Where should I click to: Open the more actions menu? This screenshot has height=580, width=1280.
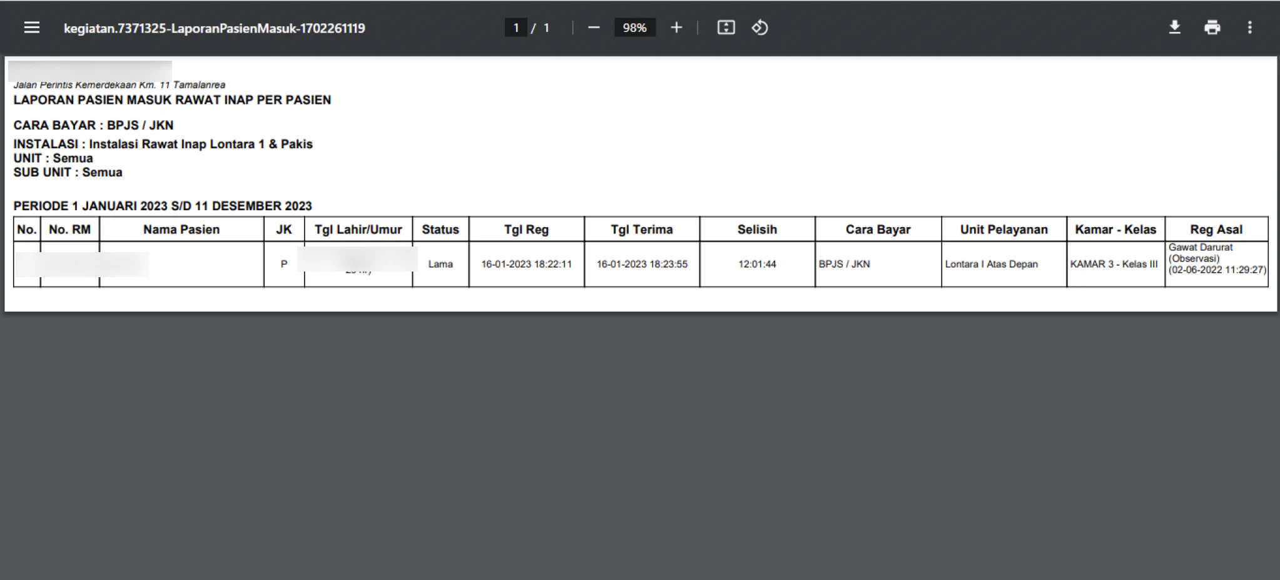[1250, 28]
